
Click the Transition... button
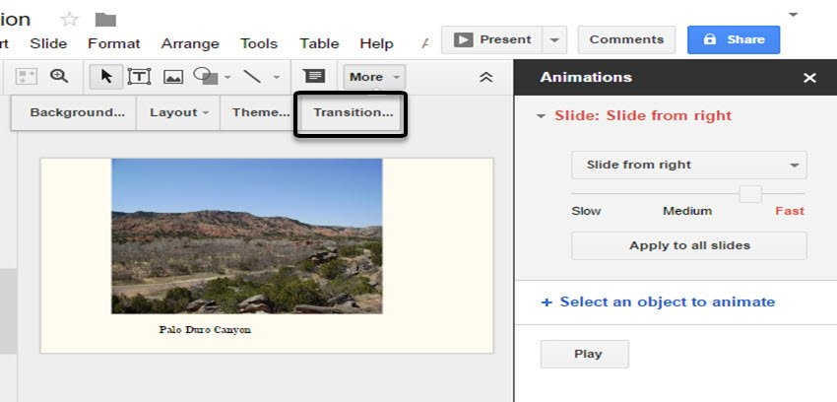[x=353, y=112]
